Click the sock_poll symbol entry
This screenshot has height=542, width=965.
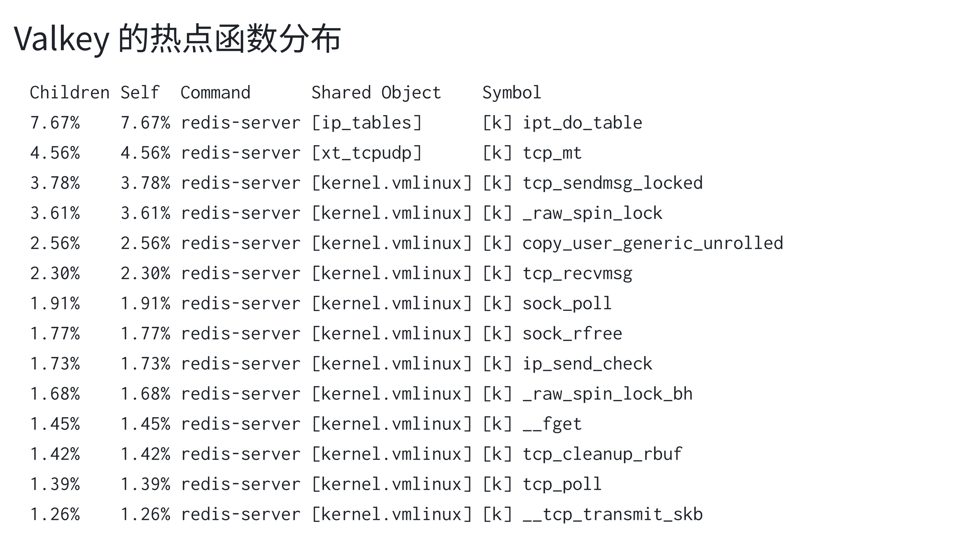[567, 303]
